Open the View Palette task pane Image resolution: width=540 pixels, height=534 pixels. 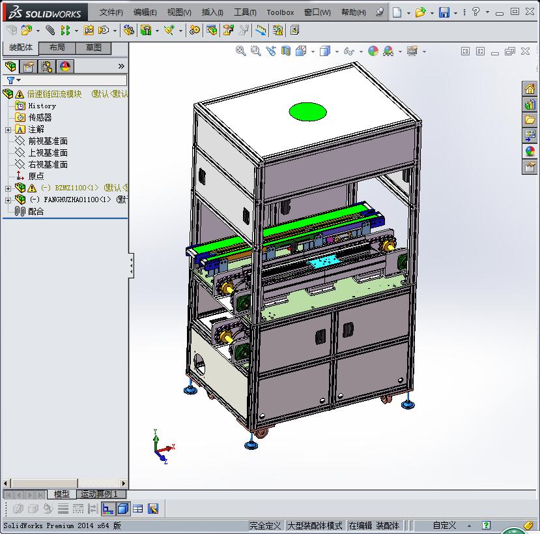pos(530,135)
